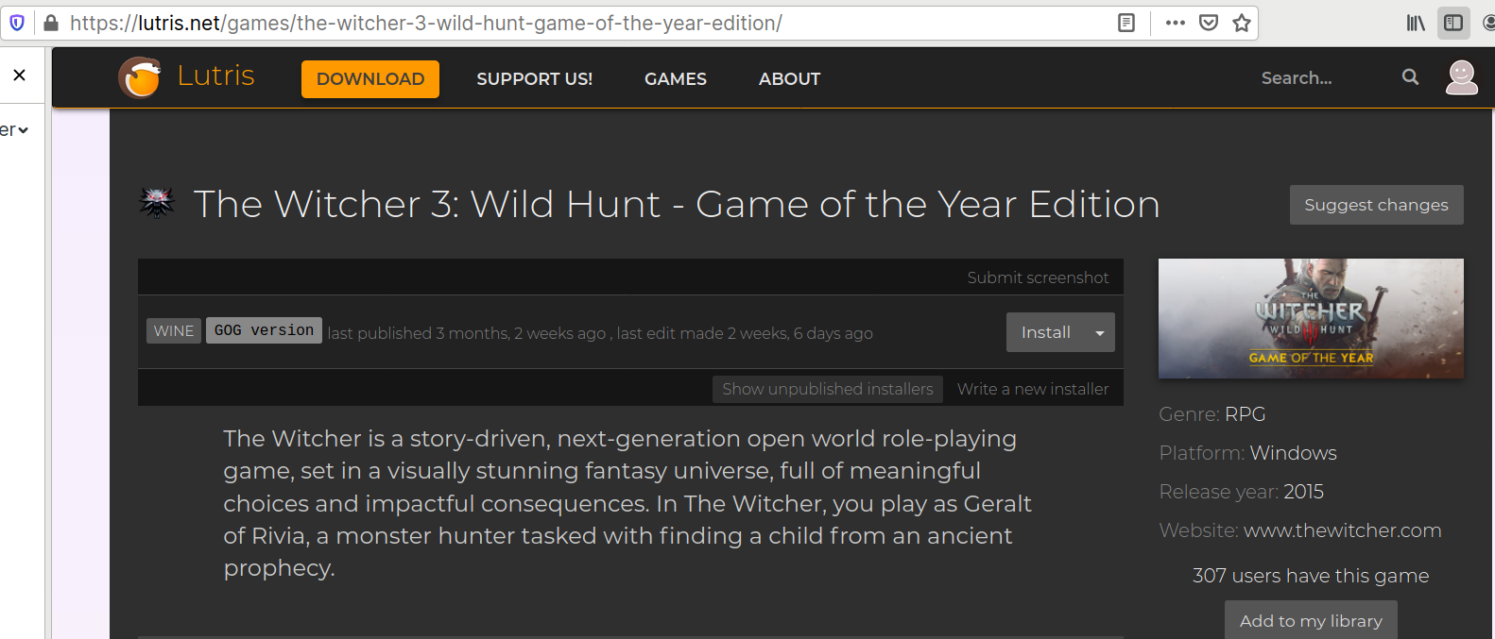Expand the sidebar chevron dropdown
Screen dimensions: 1495x639
point(23,130)
